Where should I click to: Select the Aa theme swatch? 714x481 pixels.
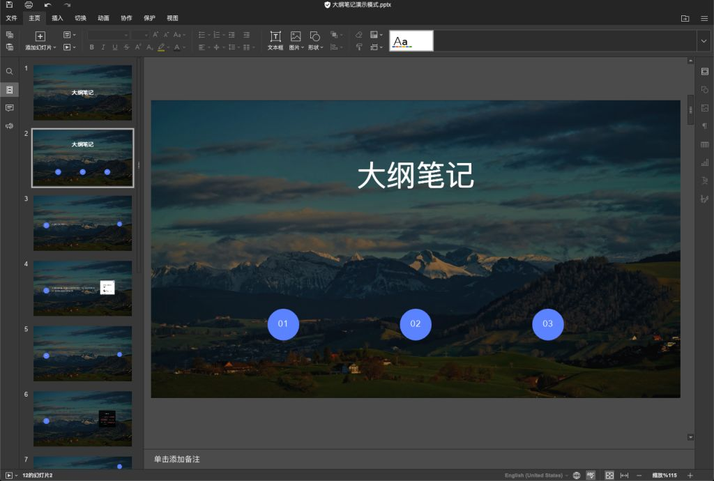pos(411,41)
